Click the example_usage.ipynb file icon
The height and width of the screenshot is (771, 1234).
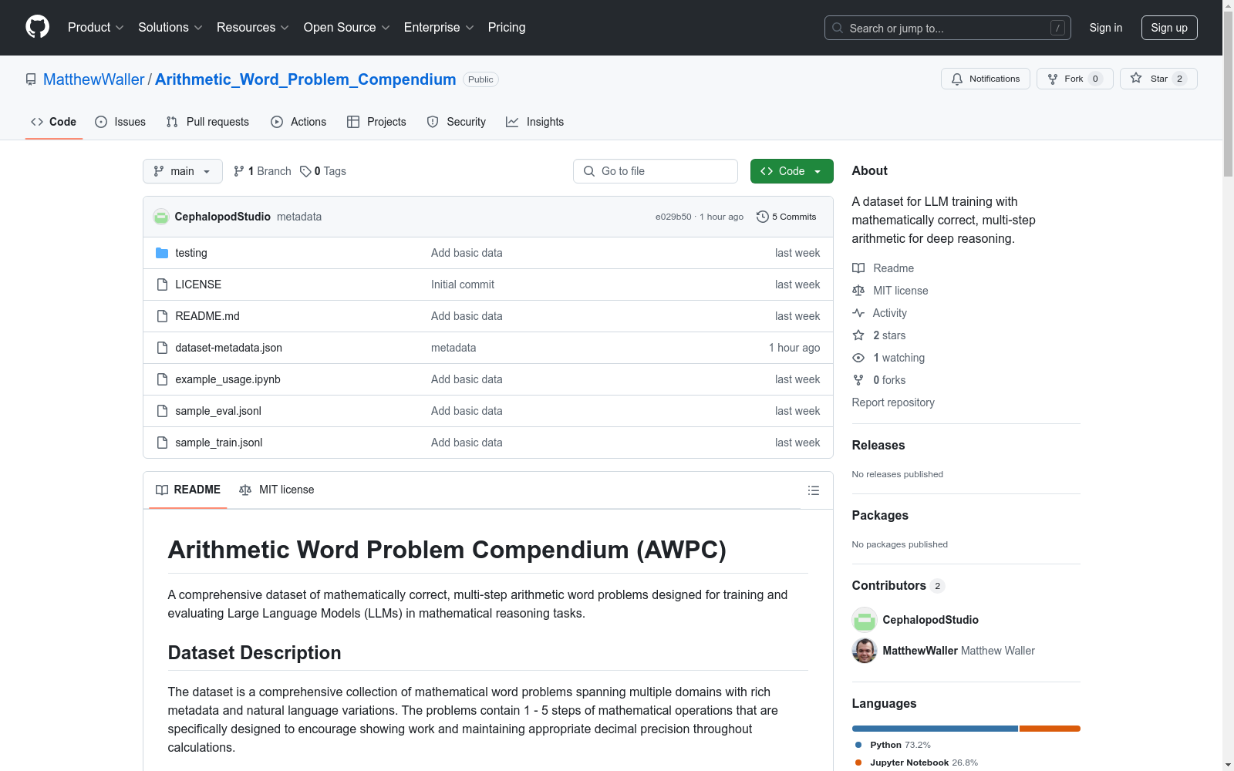[162, 379]
